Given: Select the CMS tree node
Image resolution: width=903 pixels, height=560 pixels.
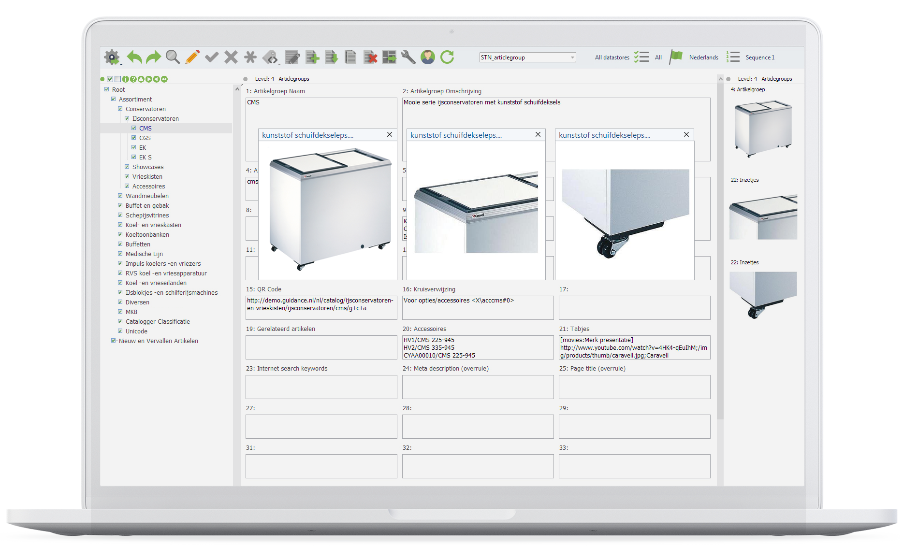Looking at the screenshot, I should tap(146, 128).
